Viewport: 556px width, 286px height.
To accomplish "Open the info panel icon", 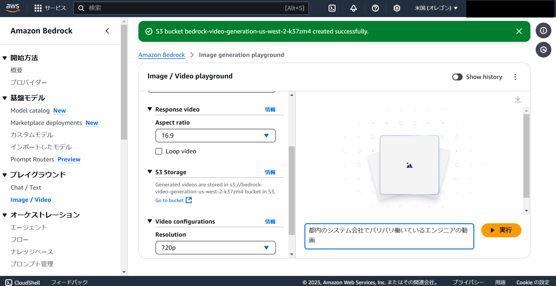I will tap(543, 30).
